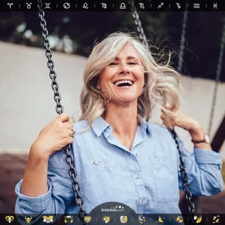Click the golden crab Cancer illustration
The width and height of the screenshot is (225, 225).
point(68,219)
